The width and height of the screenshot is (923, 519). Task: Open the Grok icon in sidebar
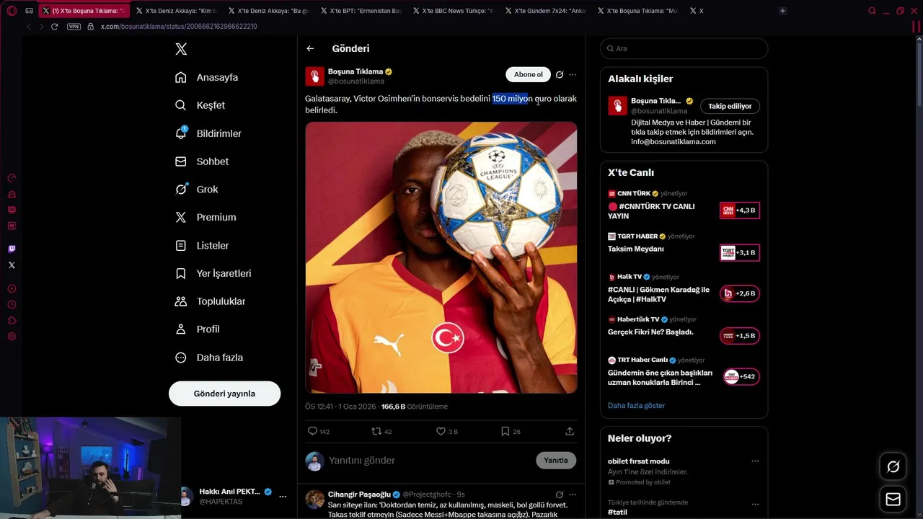click(x=181, y=189)
